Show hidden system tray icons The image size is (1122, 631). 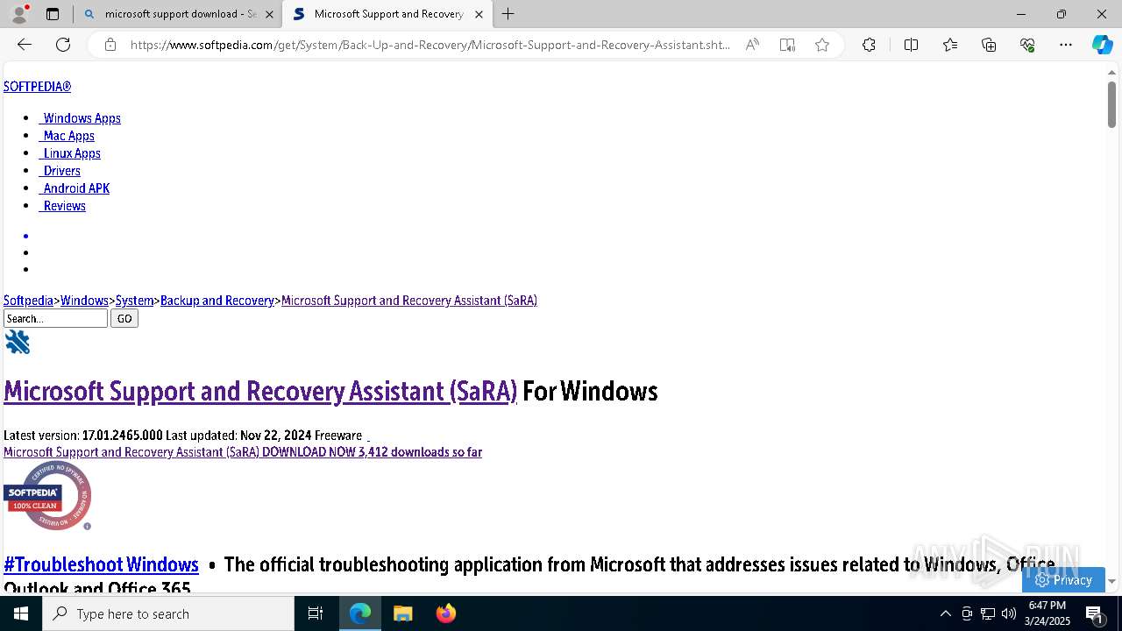945,613
